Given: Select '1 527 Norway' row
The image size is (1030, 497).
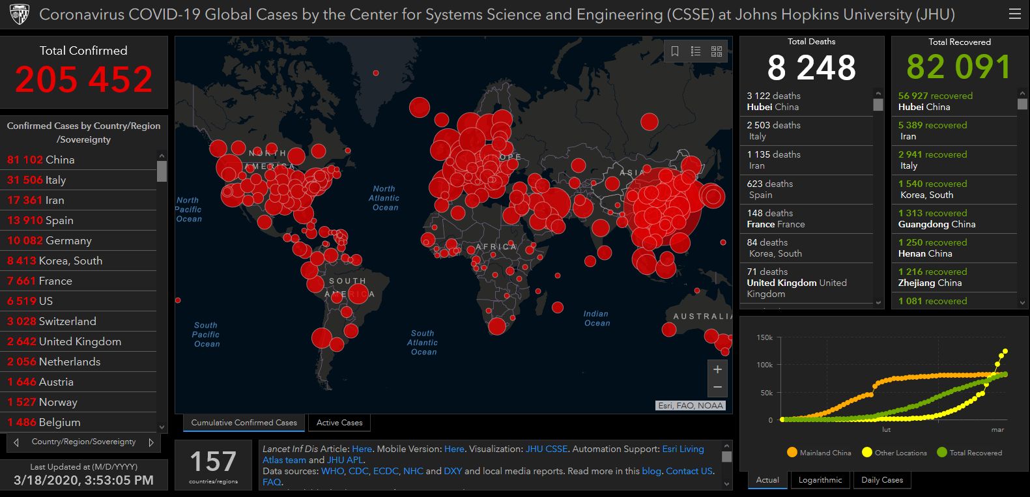Looking at the screenshot, I should [78, 402].
